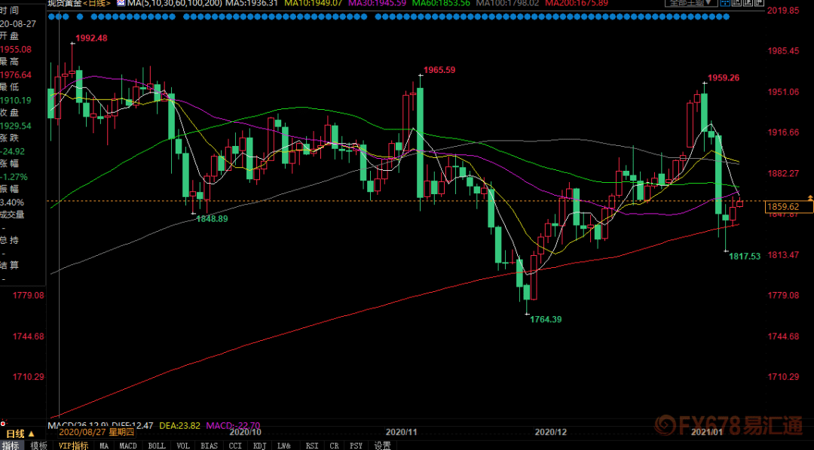Image resolution: width=814 pixels, height=450 pixels.
Task: Open the VIP指标 tab
Action: point(74,445)
